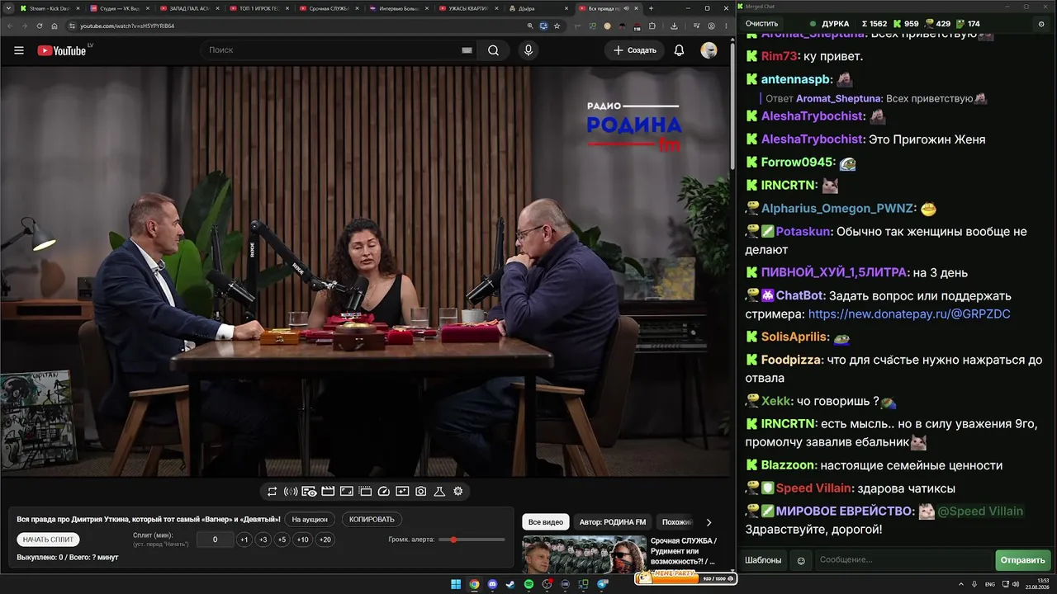Image resolution: width=1057 pixels, height=594 pixels.
Task: Add +3 minutes to split
Action: [x=263, y=540]
